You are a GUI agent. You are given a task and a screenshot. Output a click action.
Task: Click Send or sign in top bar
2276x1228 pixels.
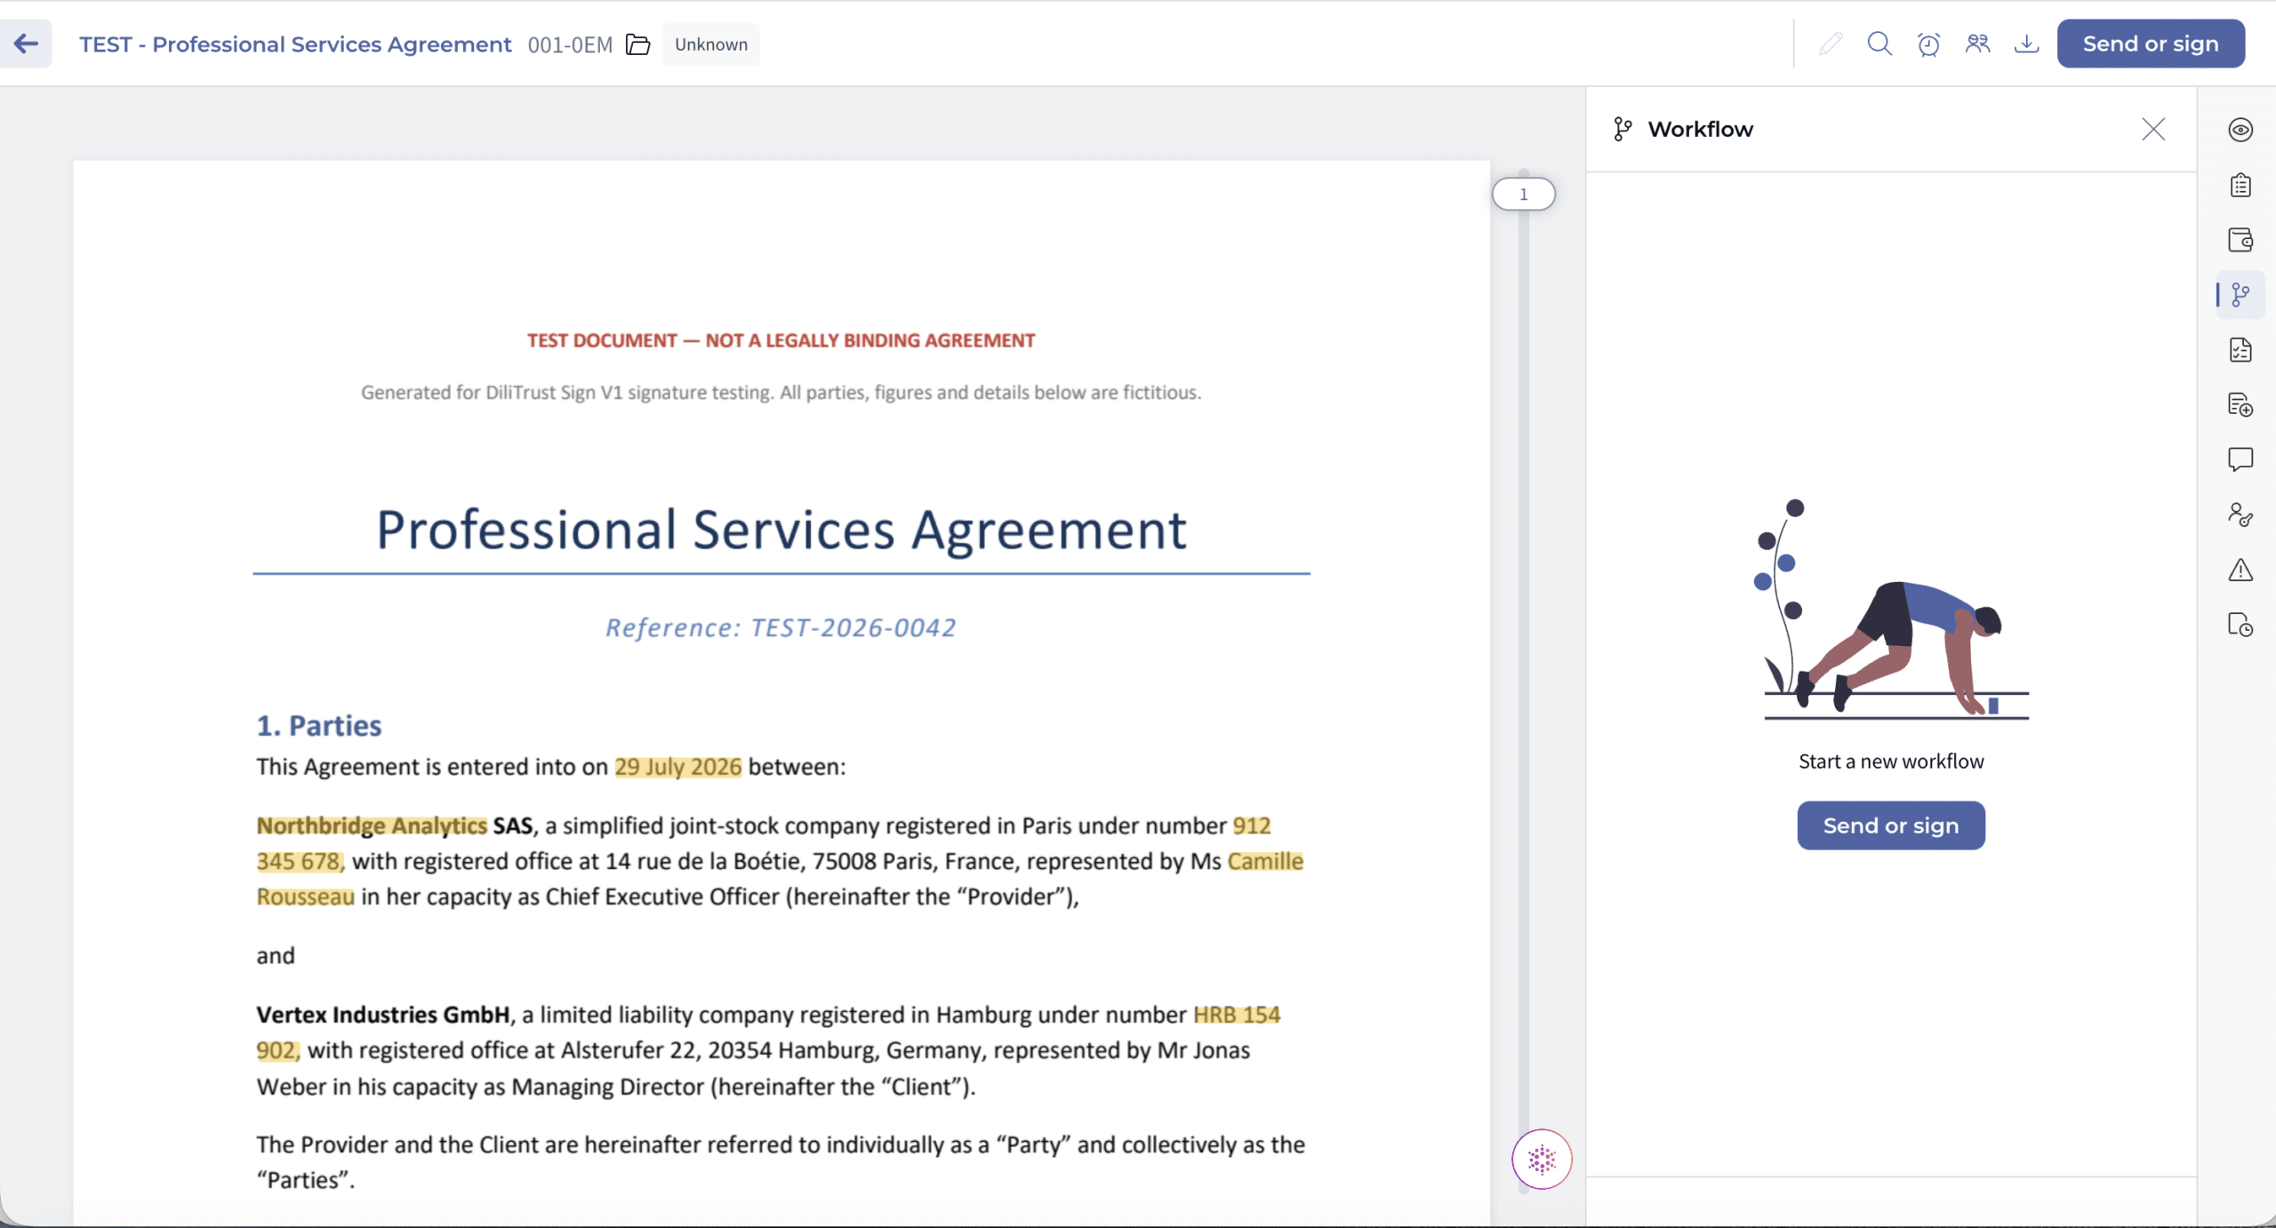tap(2151, 44)
